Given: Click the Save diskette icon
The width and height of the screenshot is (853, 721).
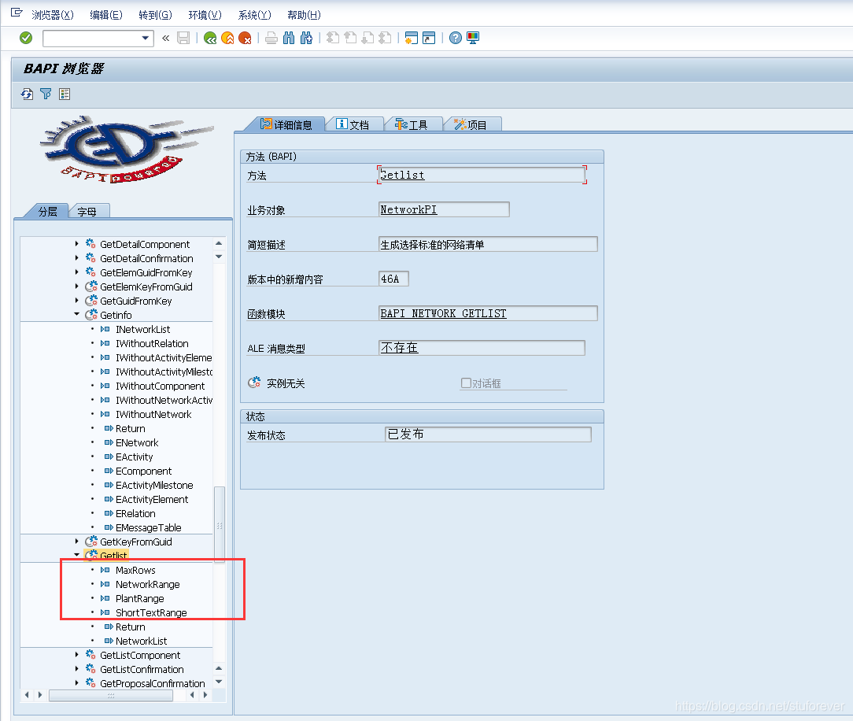Looking at the screenshot, I should tap(183, 38).
